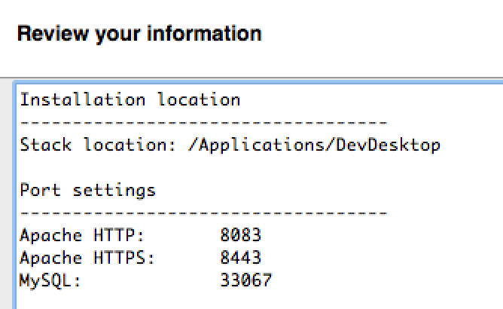Select the 'Stack location: /Applications/DevDesktop' line
This screenshot has width=503, height=309.
[230, 145]
